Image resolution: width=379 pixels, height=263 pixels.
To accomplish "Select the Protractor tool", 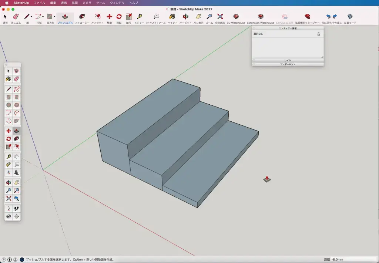I will click(x=9, y=165).
